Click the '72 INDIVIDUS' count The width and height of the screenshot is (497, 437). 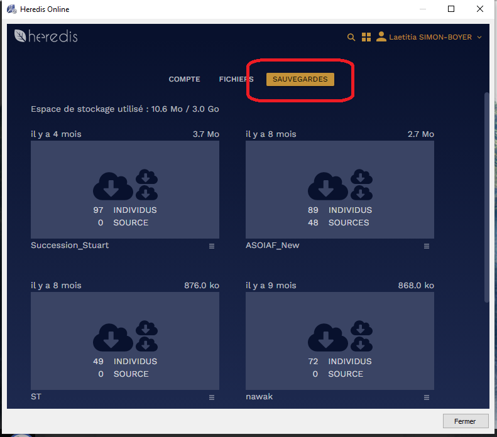340,362
